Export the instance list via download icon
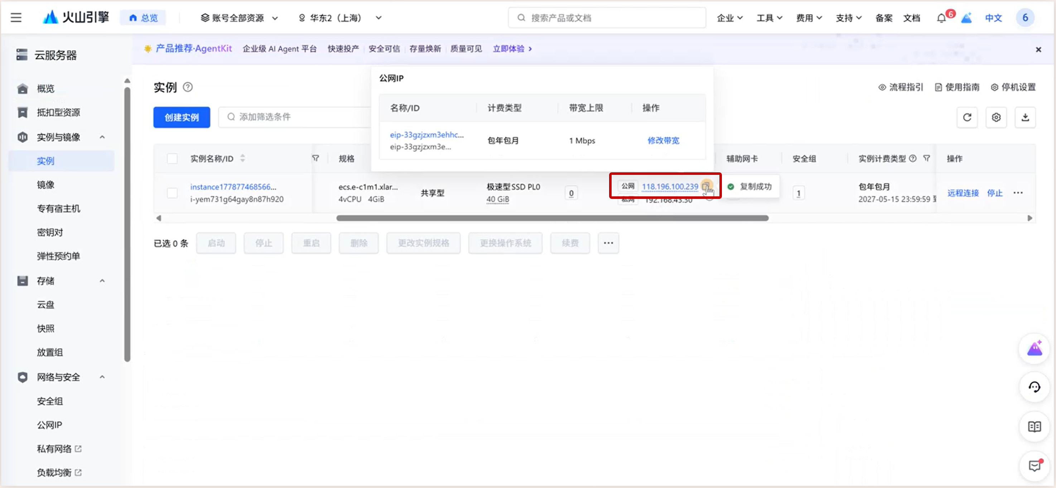The image size is (1056, 488). (x=1025, y=118)
